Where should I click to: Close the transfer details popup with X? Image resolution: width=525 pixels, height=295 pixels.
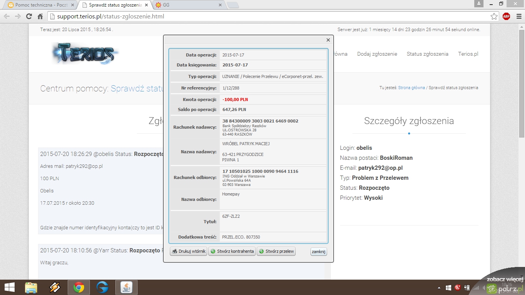328,40
